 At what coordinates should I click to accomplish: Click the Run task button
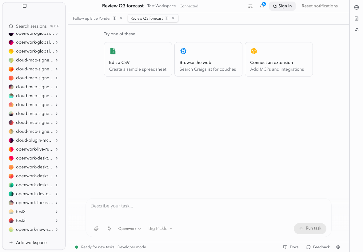coord(310,228)
